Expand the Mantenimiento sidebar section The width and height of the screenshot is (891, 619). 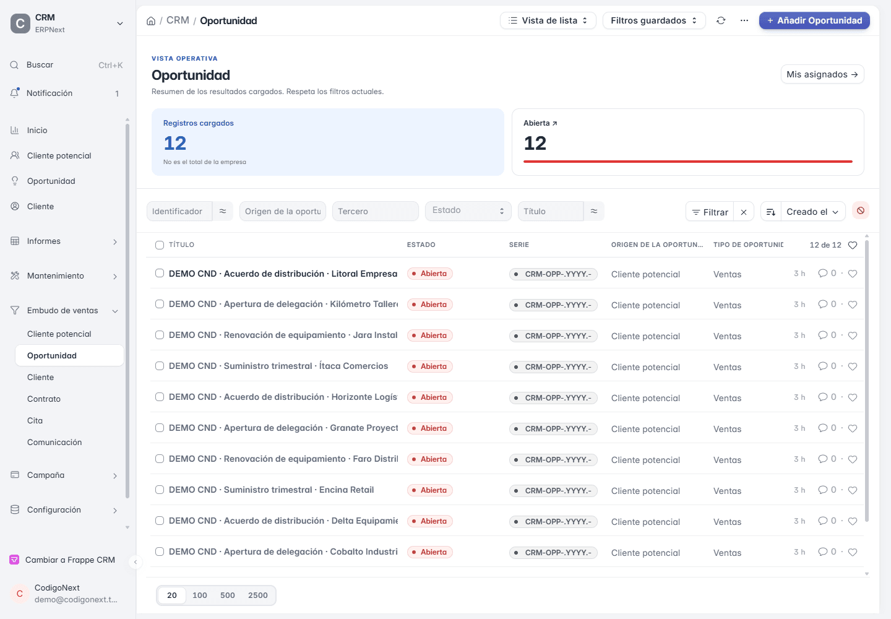click(115, 276)
